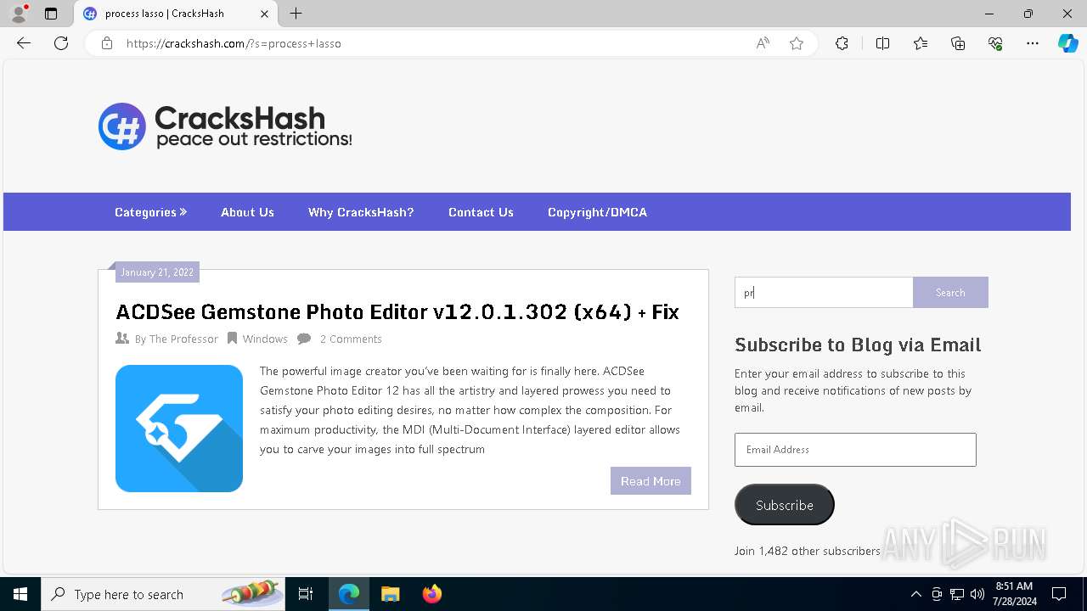
Task: Open ACDSee Gemstone post thumbnail
Action: (179, 429)
